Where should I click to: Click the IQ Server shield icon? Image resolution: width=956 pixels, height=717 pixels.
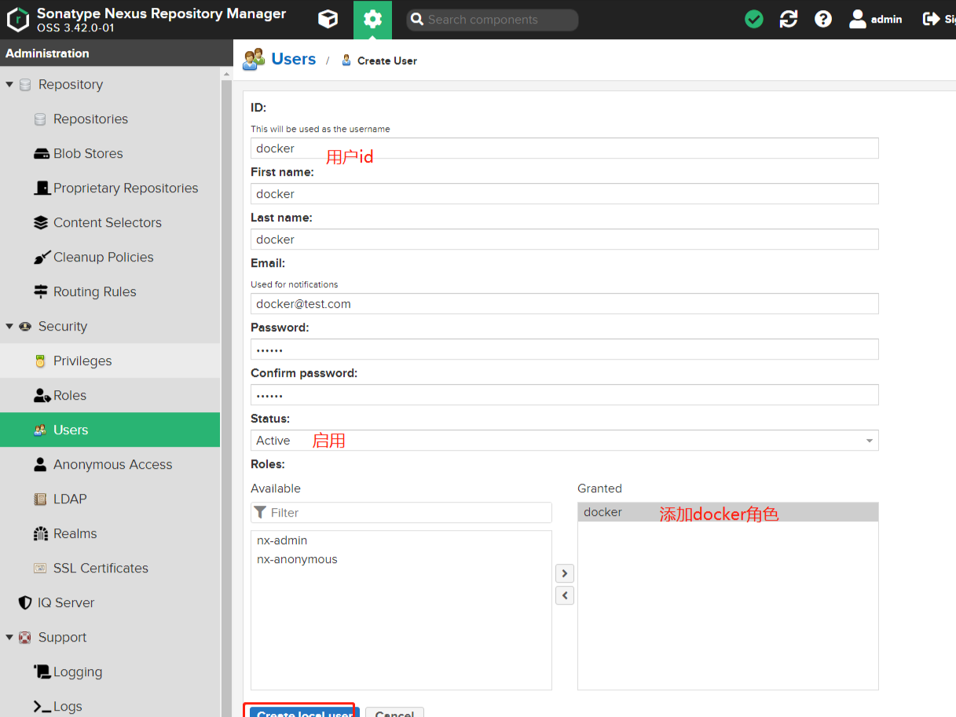[x=25, y=603]
